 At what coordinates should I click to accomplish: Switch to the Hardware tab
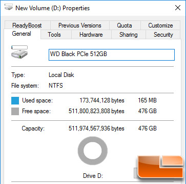point(91,35)
